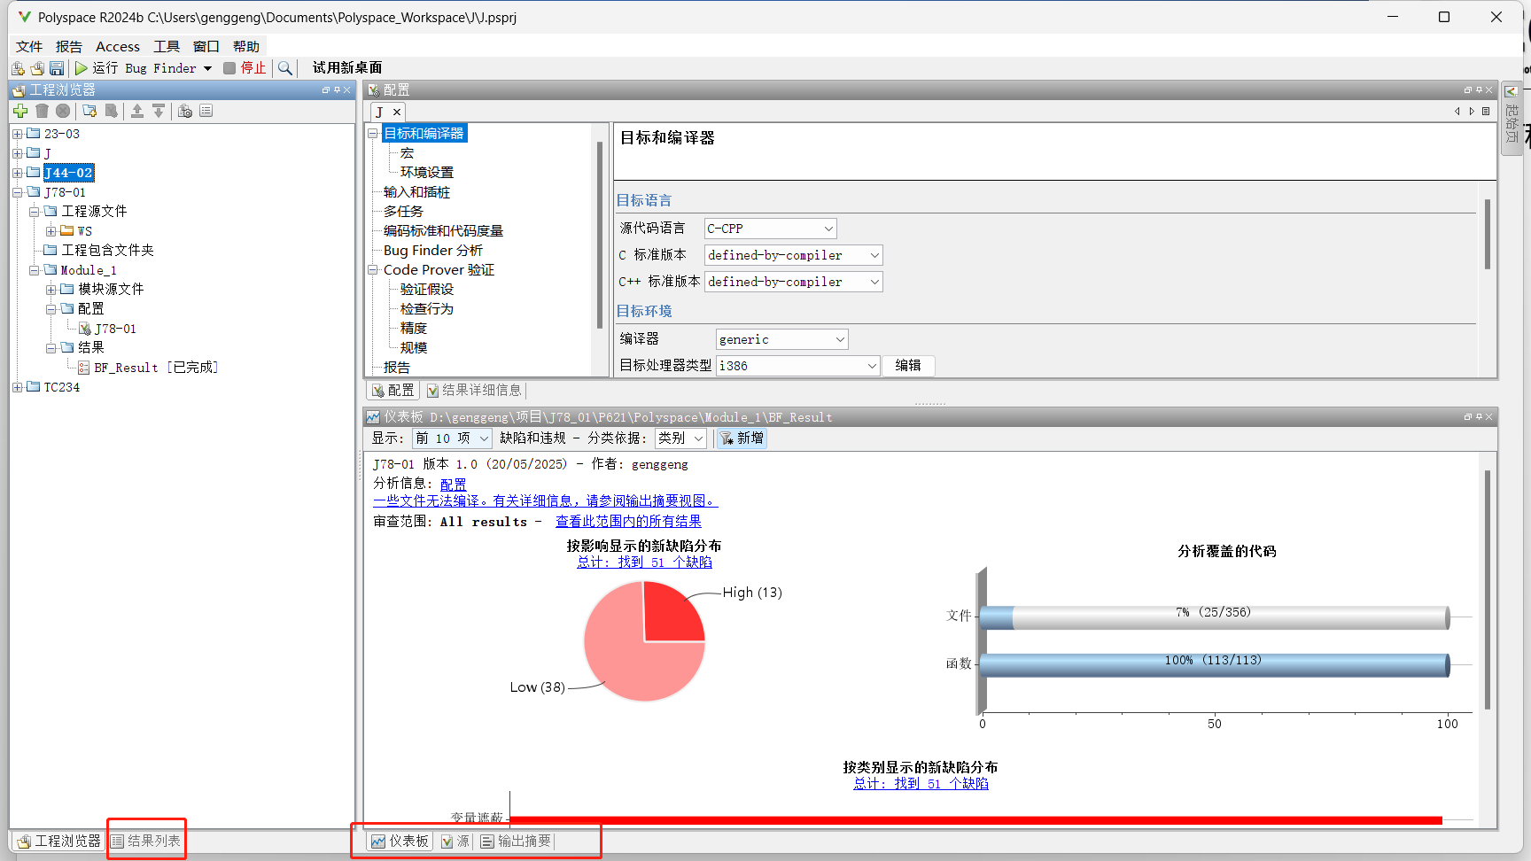Click the 100% (113/113) functions coverage bar

click(x=1215, y=665)
